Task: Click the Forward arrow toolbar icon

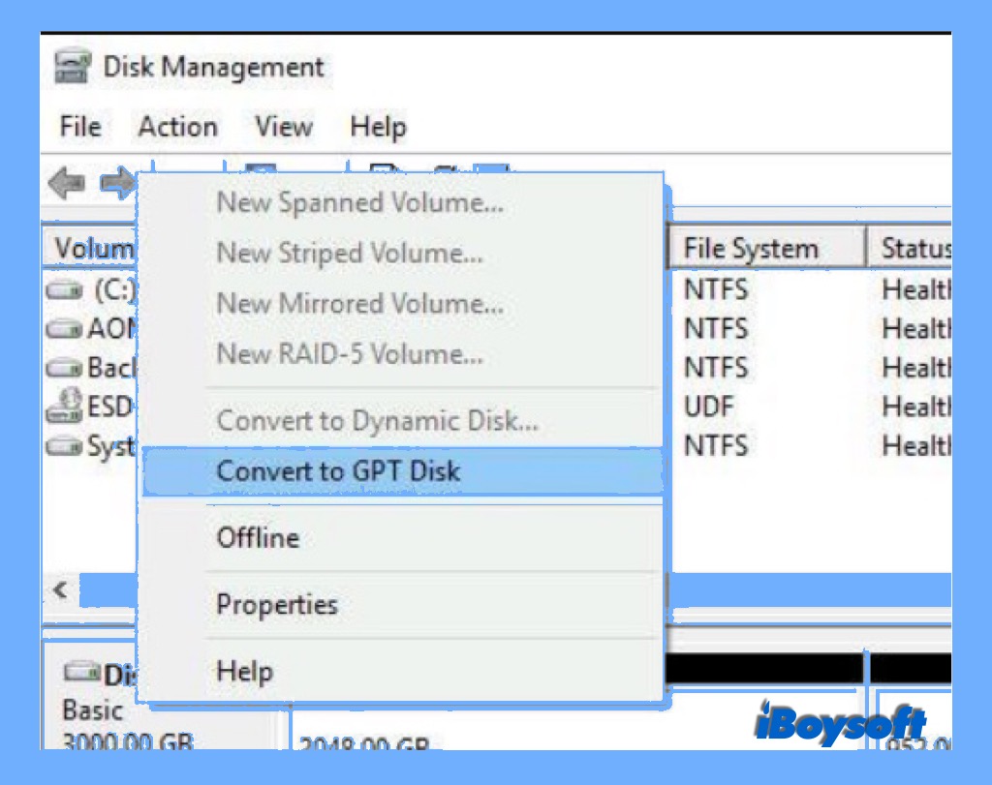Action: pyautogui.click(x=117, y=183)
